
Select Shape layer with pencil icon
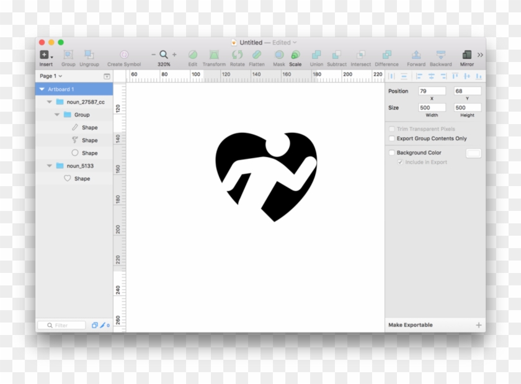(74, 127)
